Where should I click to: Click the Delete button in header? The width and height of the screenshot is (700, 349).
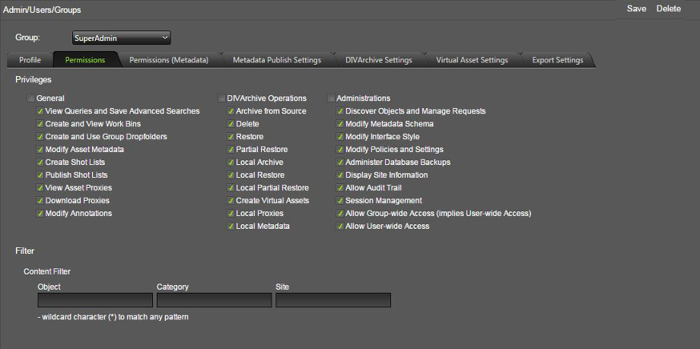[x=668, y=9]
